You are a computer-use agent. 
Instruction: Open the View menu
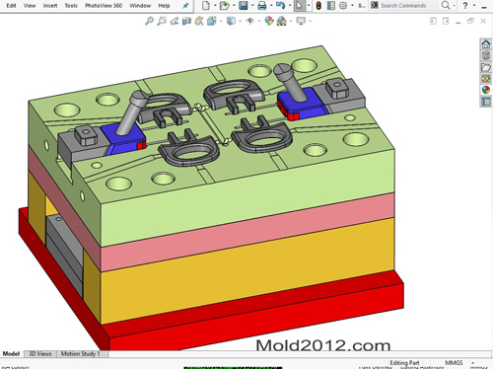[30, 6]
